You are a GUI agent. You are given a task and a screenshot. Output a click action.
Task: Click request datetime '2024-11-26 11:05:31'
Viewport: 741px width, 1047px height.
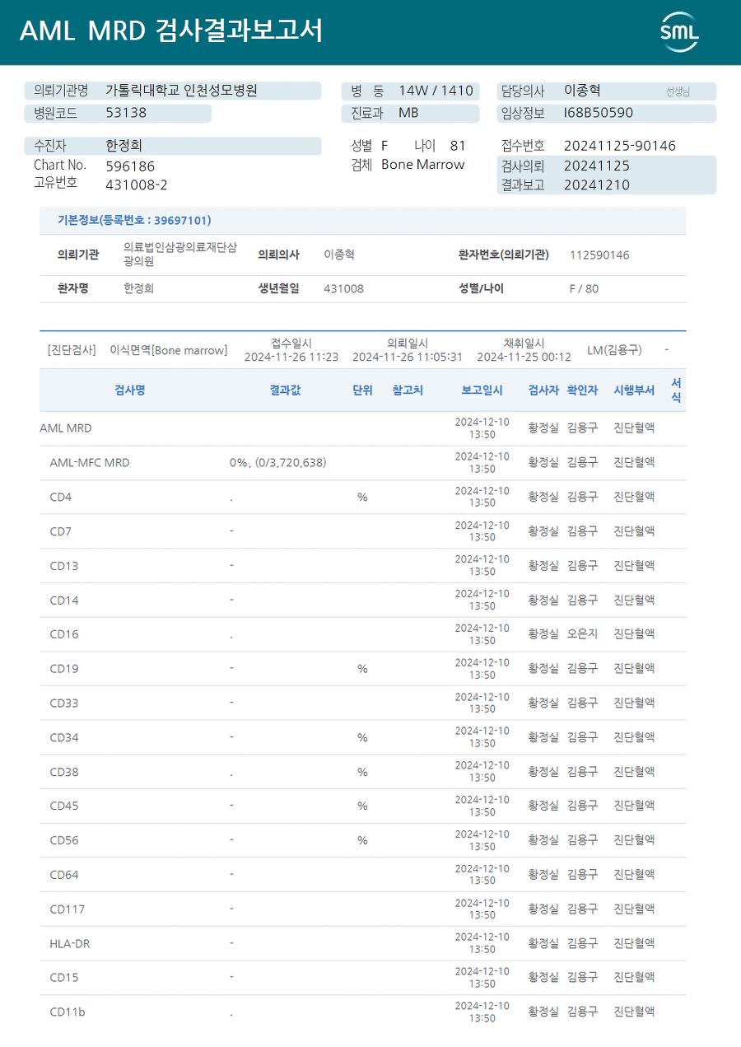click(x=408, y=357)
